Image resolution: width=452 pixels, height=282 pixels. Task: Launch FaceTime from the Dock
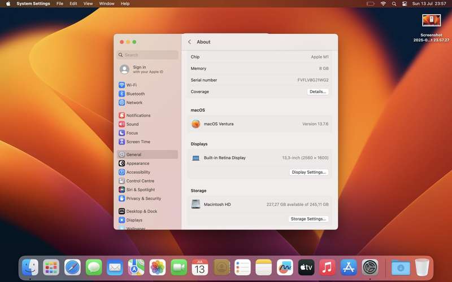pos(179,267)
